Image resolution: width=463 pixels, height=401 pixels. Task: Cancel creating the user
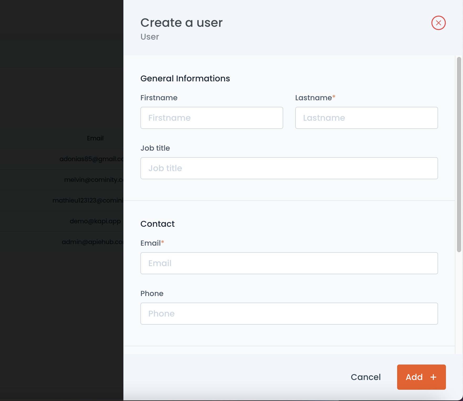pyautogui.click(x=366, y=377)
